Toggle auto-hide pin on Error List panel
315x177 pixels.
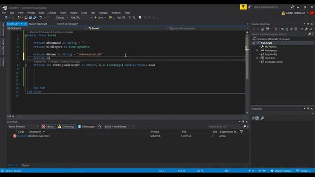coord(243,121)
